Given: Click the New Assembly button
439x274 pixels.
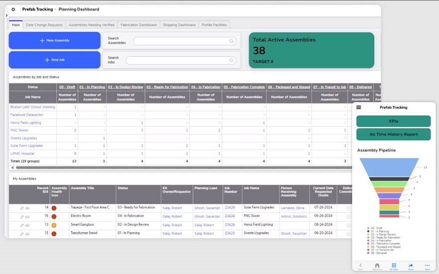Looking at the screenshot, I should tap(54, 40).
